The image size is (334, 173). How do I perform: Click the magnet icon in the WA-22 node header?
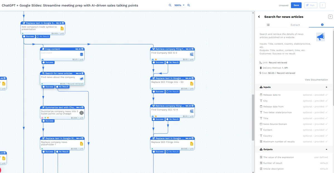[x=154, y=106]
